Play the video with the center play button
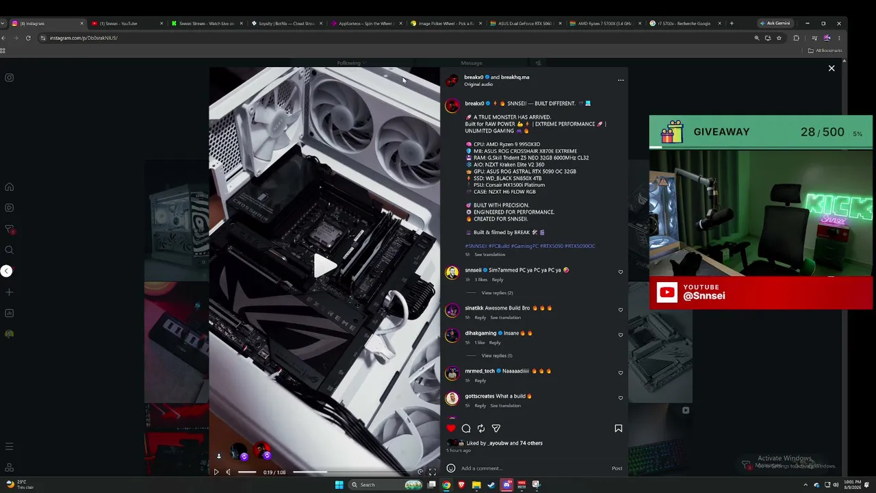Screen dimensions: 876x493 click(x=324, y=266)
